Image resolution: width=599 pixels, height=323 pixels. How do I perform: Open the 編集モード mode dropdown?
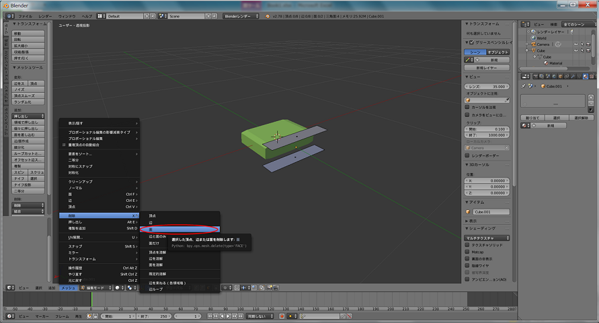click(95, 287)
